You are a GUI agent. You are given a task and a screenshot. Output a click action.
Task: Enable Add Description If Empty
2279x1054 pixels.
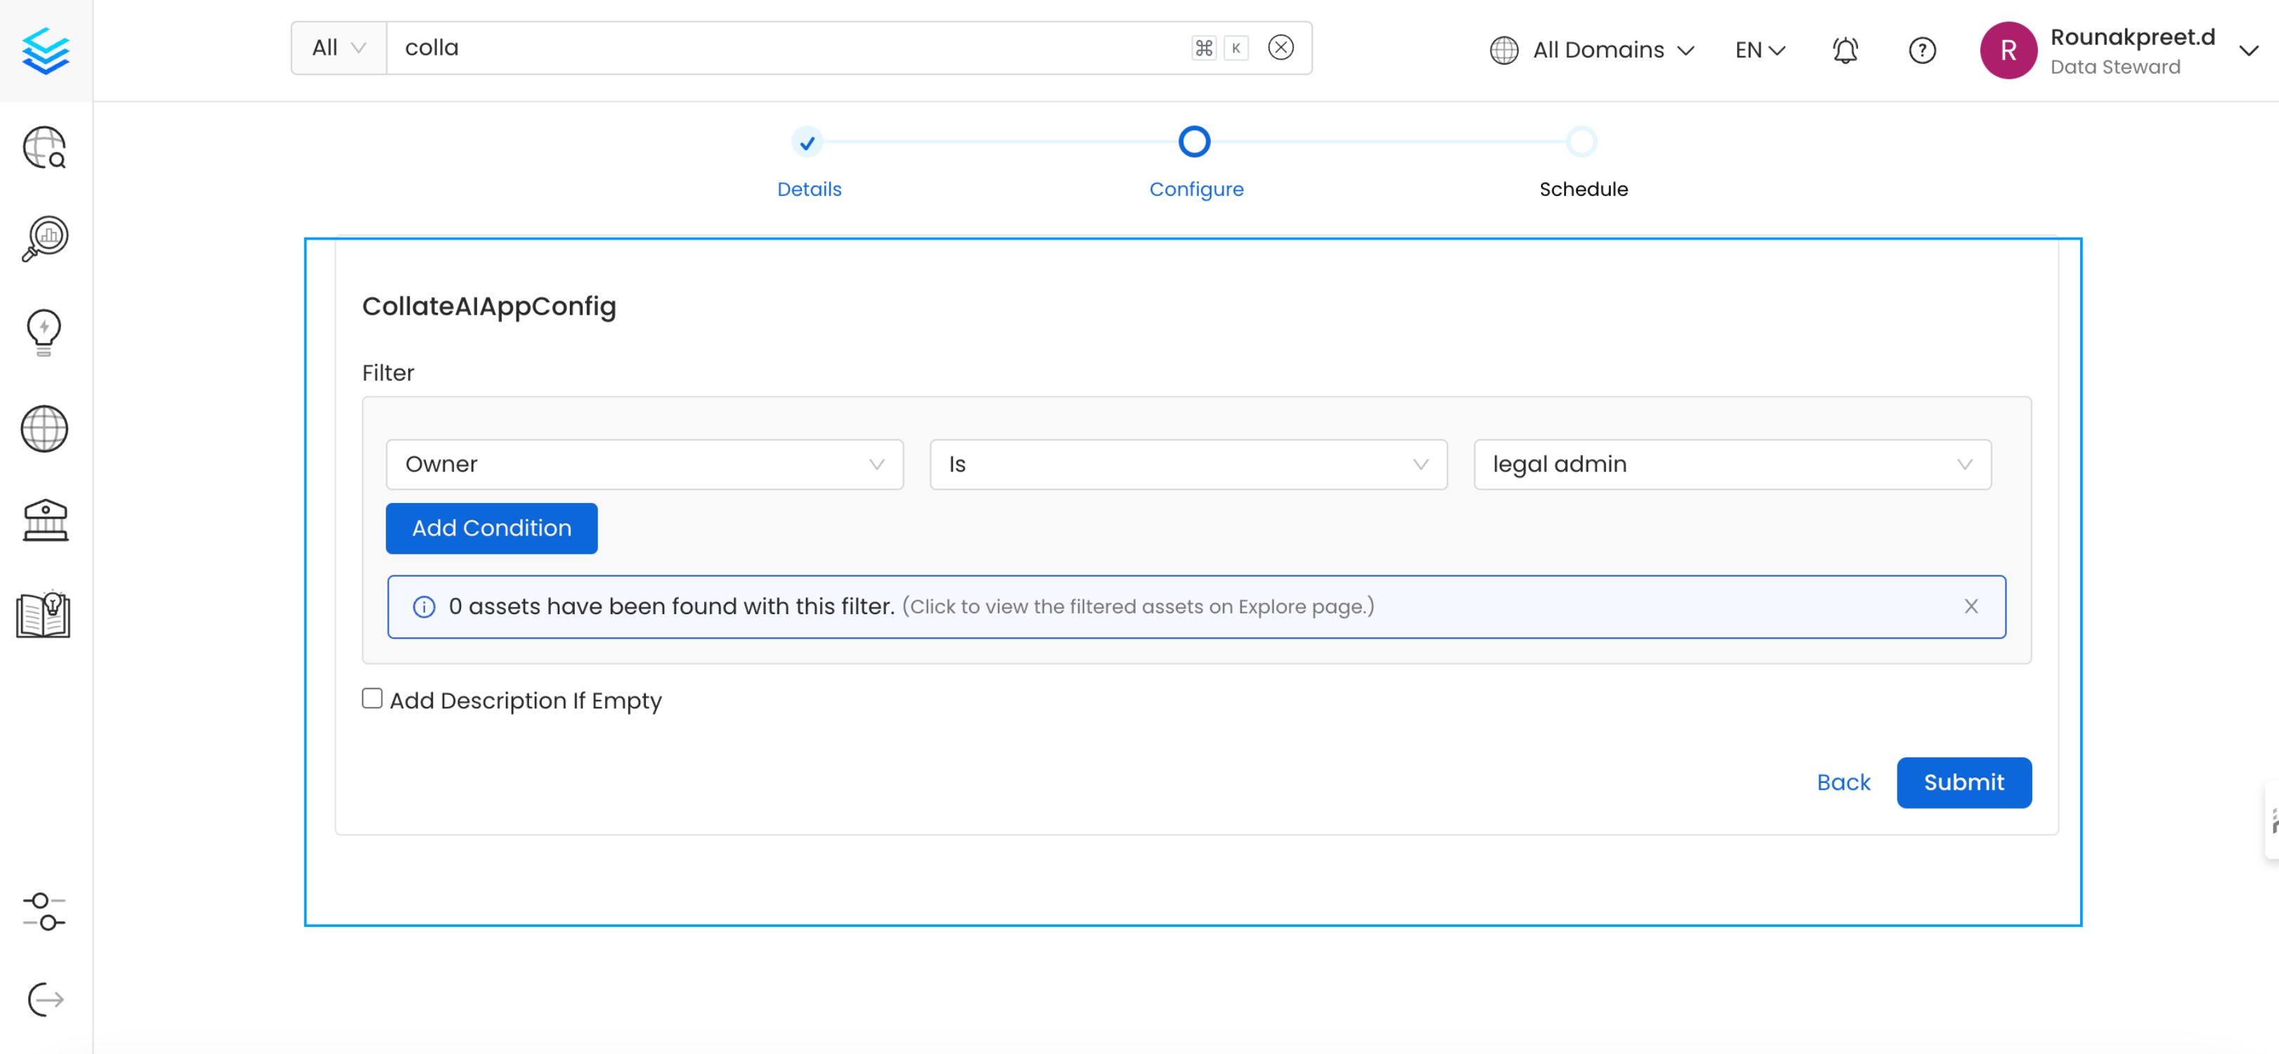click(370, 698)
